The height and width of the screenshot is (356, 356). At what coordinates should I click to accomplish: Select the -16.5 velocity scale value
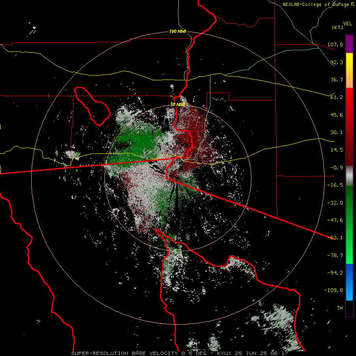coord(335,185)
